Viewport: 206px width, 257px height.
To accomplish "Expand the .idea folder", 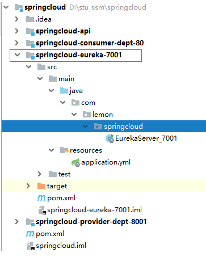I will pos(17,19).
